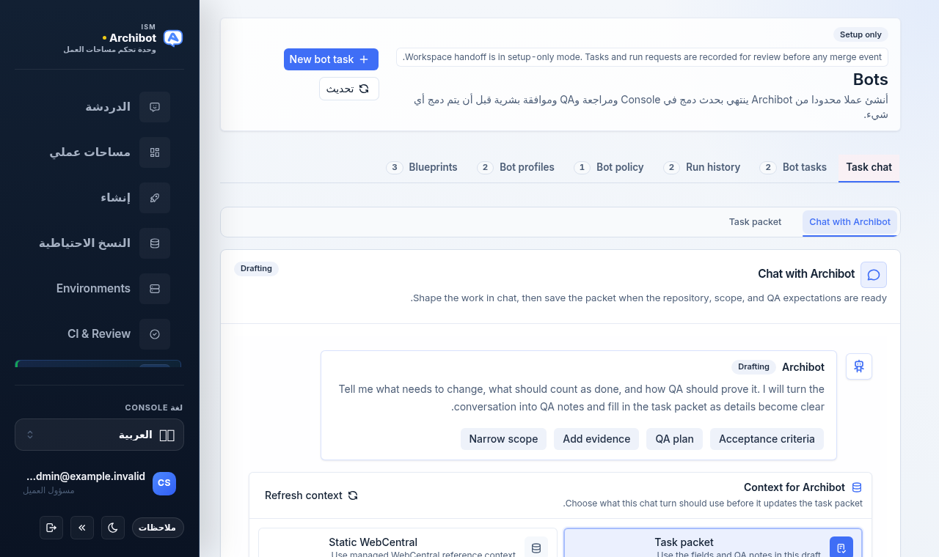Viewport: 939px width, 557px height.
Task: Select the Chat with Archibot sub-tab
Action: click(x=850, y=222)
